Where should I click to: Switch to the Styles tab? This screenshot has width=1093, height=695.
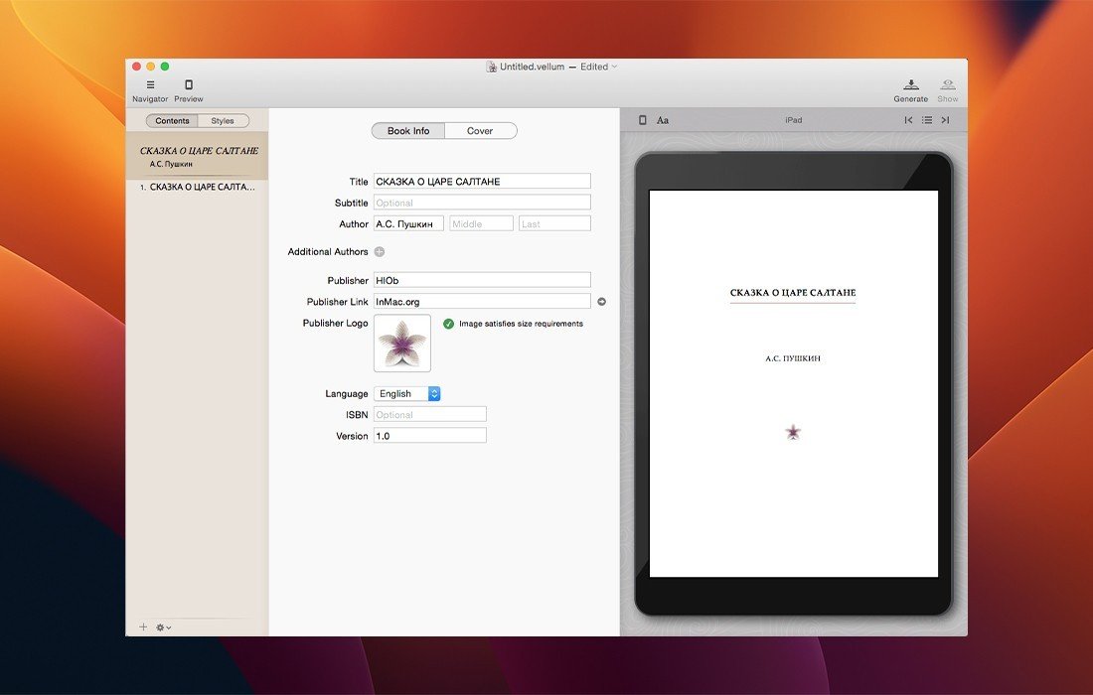coord(223,120)
